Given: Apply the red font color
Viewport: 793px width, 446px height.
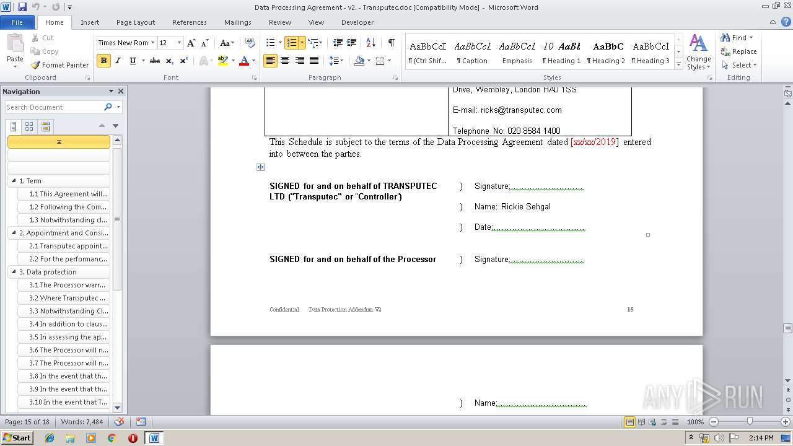Looking at the screenshot, I should tap(244, 61).
